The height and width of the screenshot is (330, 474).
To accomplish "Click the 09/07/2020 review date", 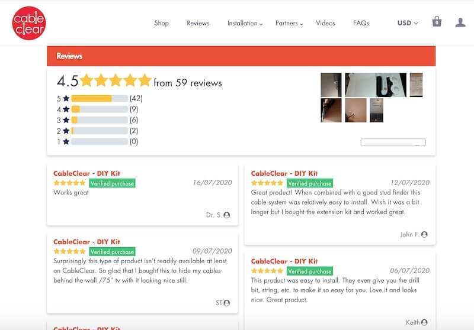I will [x=212, y=251].
